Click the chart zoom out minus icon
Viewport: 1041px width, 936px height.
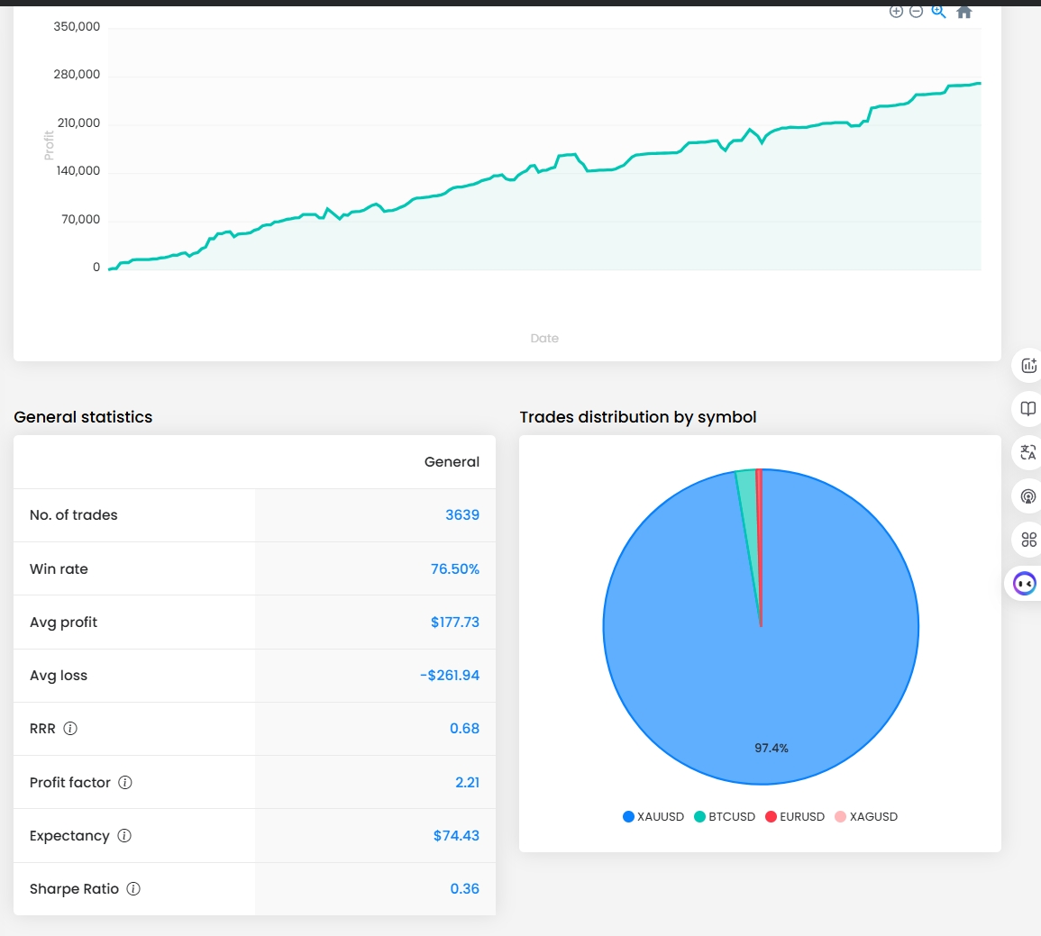tap(917, 12)
